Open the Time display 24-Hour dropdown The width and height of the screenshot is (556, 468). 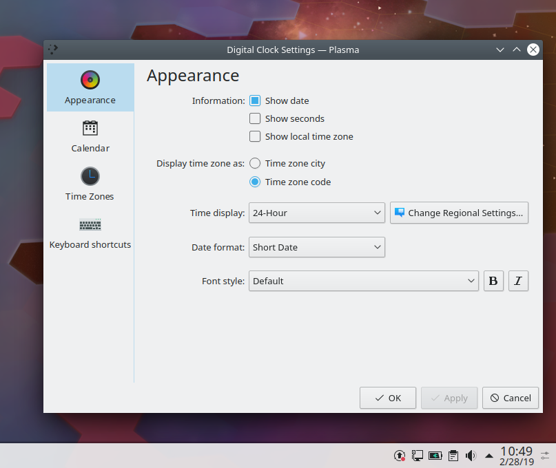tap(317, 213)
